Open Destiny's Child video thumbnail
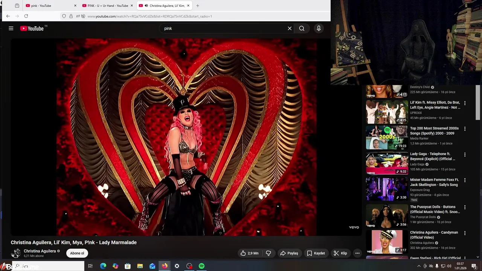Viewport: 482px width, 271px height. (x=387, y=91)
